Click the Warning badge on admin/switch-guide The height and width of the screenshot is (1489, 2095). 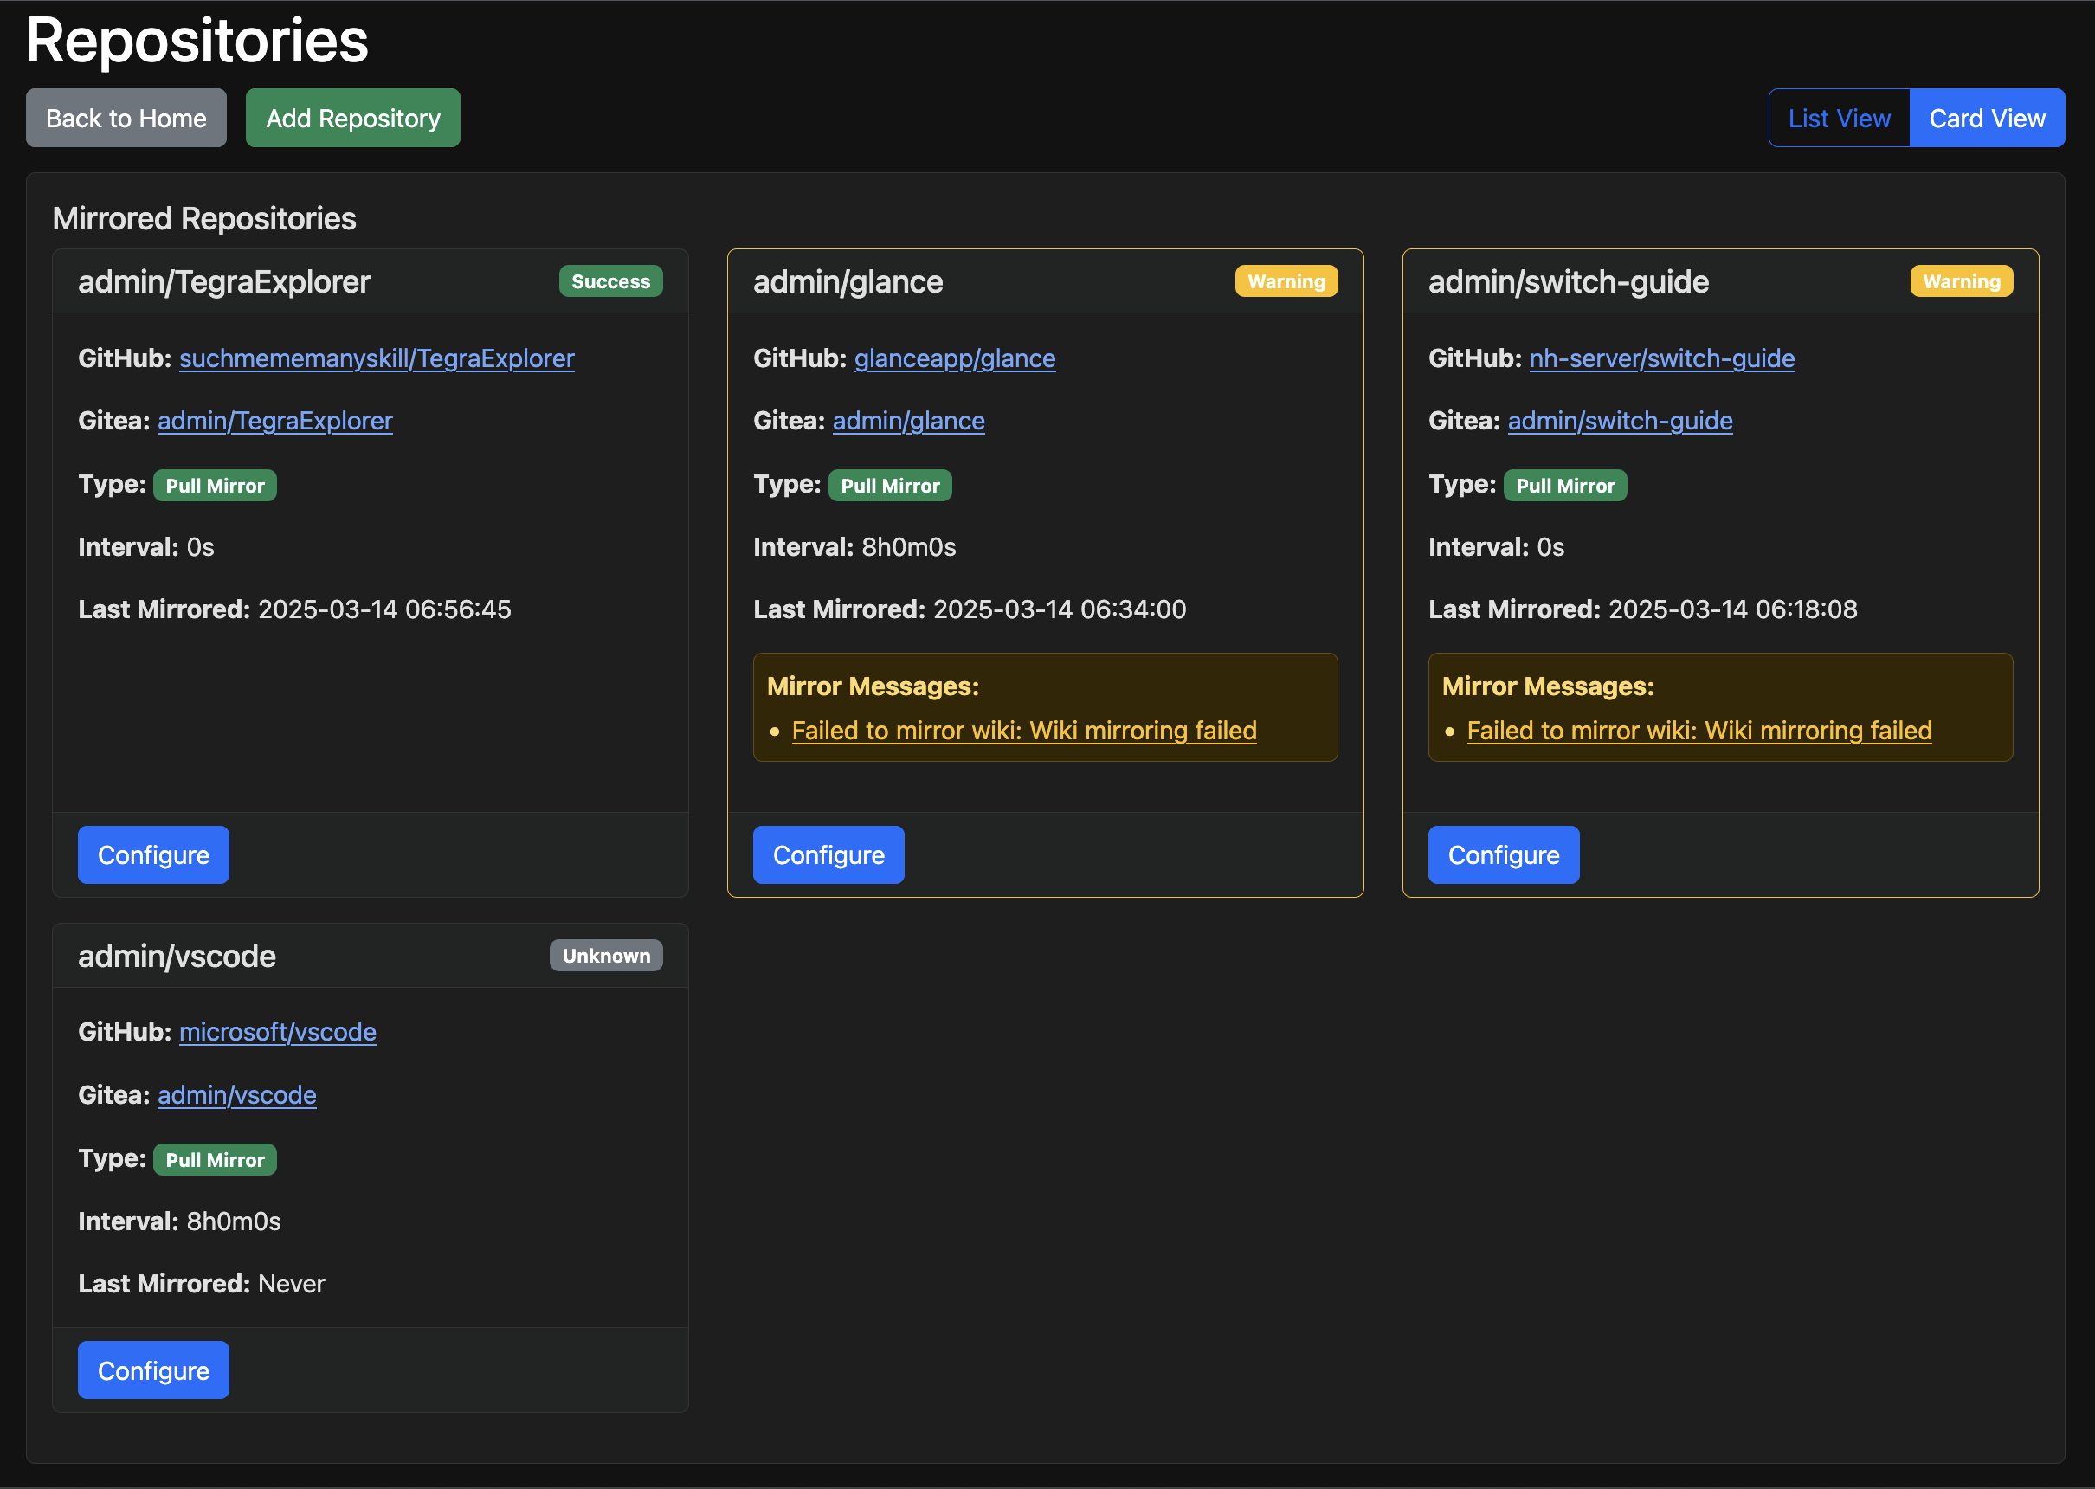tap(1961, 281)
